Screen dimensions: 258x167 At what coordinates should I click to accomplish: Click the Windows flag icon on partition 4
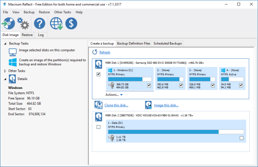223,70
